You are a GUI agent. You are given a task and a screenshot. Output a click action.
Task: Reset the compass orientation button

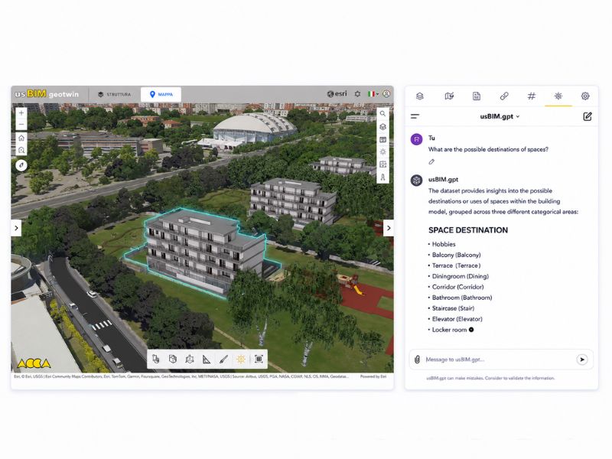(x=21, y=165)
